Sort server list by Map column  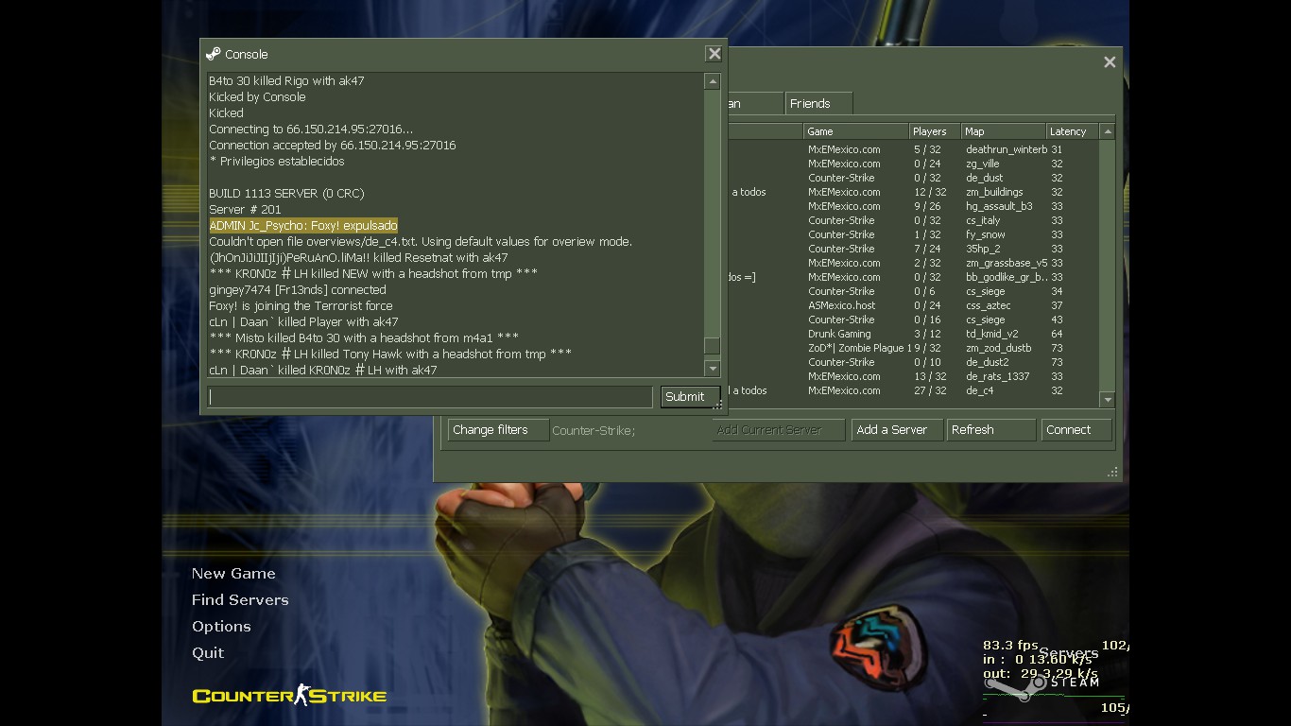[x=1004, y=131]
